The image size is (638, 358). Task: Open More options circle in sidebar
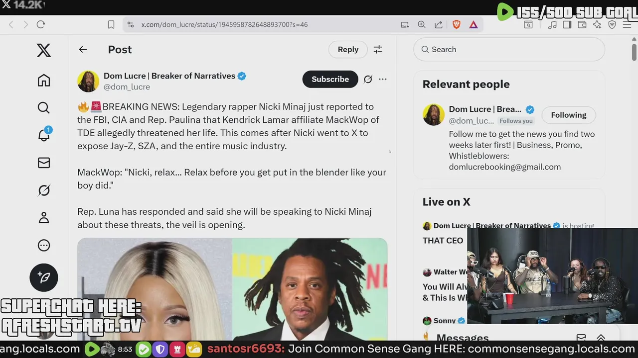coord(44,245)
